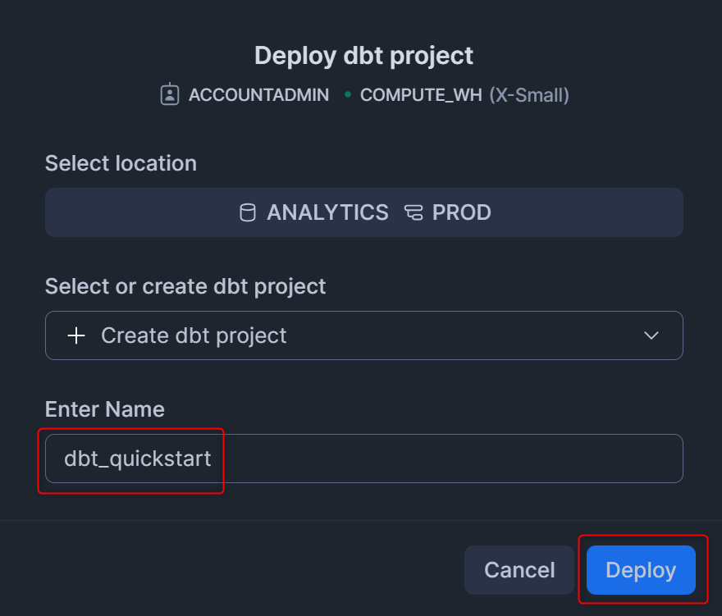The height and width of the screenshot is (616, 722).
Task: Click the green warehouse status dot
Action: point(348,94)
